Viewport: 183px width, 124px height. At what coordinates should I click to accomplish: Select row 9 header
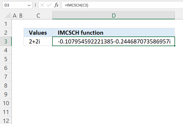coord(6,94)
